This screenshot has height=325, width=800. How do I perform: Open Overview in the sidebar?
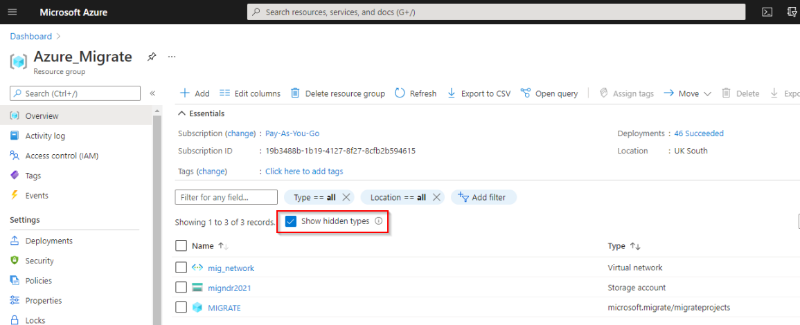76,115
